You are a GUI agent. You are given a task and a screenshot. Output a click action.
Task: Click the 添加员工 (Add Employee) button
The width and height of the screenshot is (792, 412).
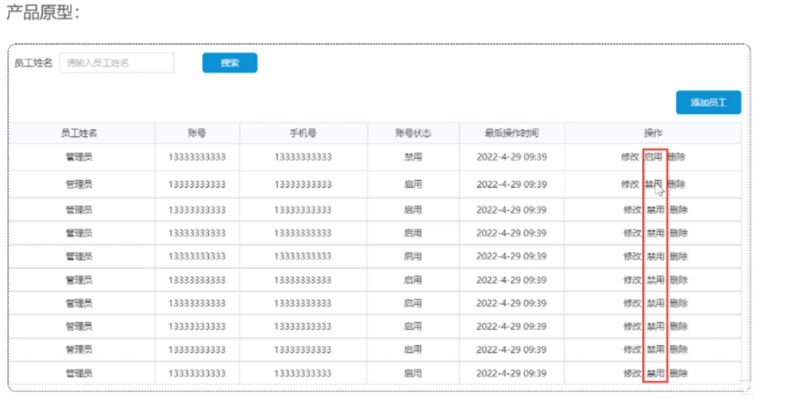tap(709, 101)
